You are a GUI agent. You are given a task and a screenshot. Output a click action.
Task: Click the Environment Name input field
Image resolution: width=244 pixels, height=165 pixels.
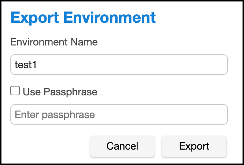click(119, 65)
